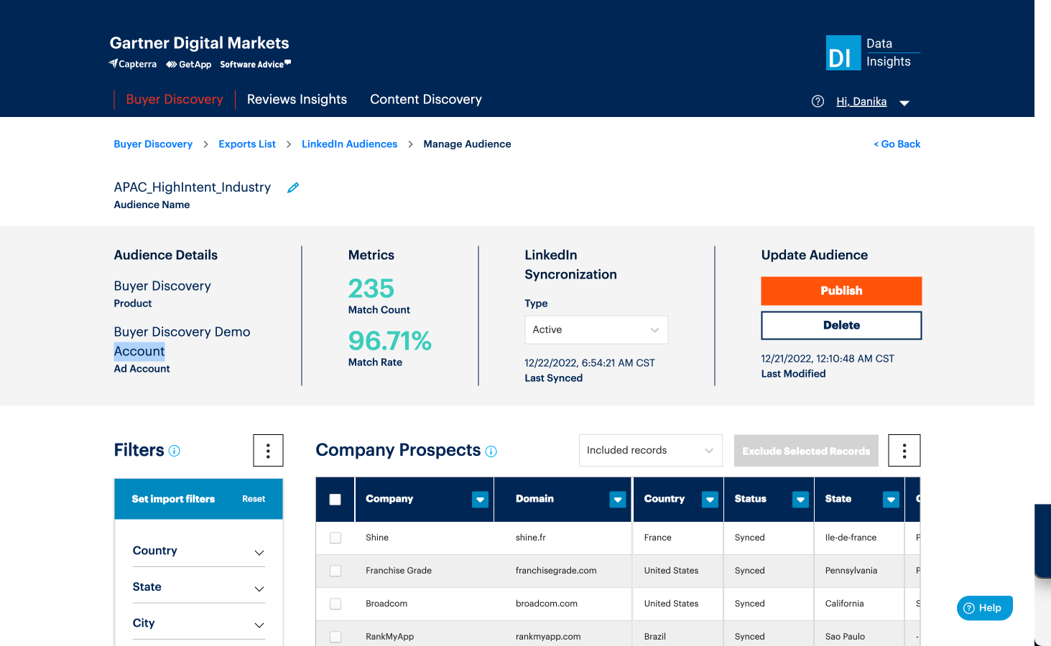This screenshot has width=1051, height=646.
Task: Toggle the select-all checkbox in the table header
Action: 335,499
